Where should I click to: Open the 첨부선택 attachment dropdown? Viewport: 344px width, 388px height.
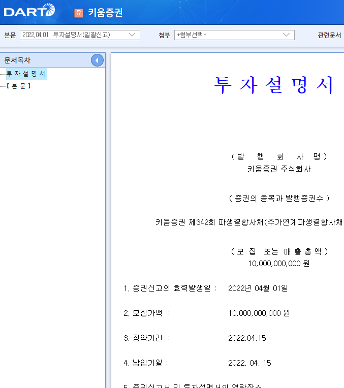(x=234, y=35)
